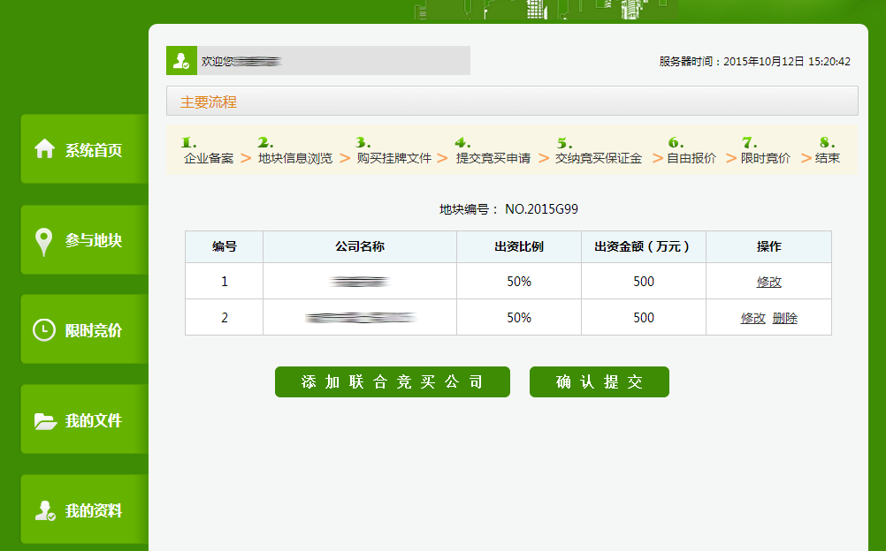Click the person icon for 我的资料
Screen dimensions: 886x551
tap(44, 510)
